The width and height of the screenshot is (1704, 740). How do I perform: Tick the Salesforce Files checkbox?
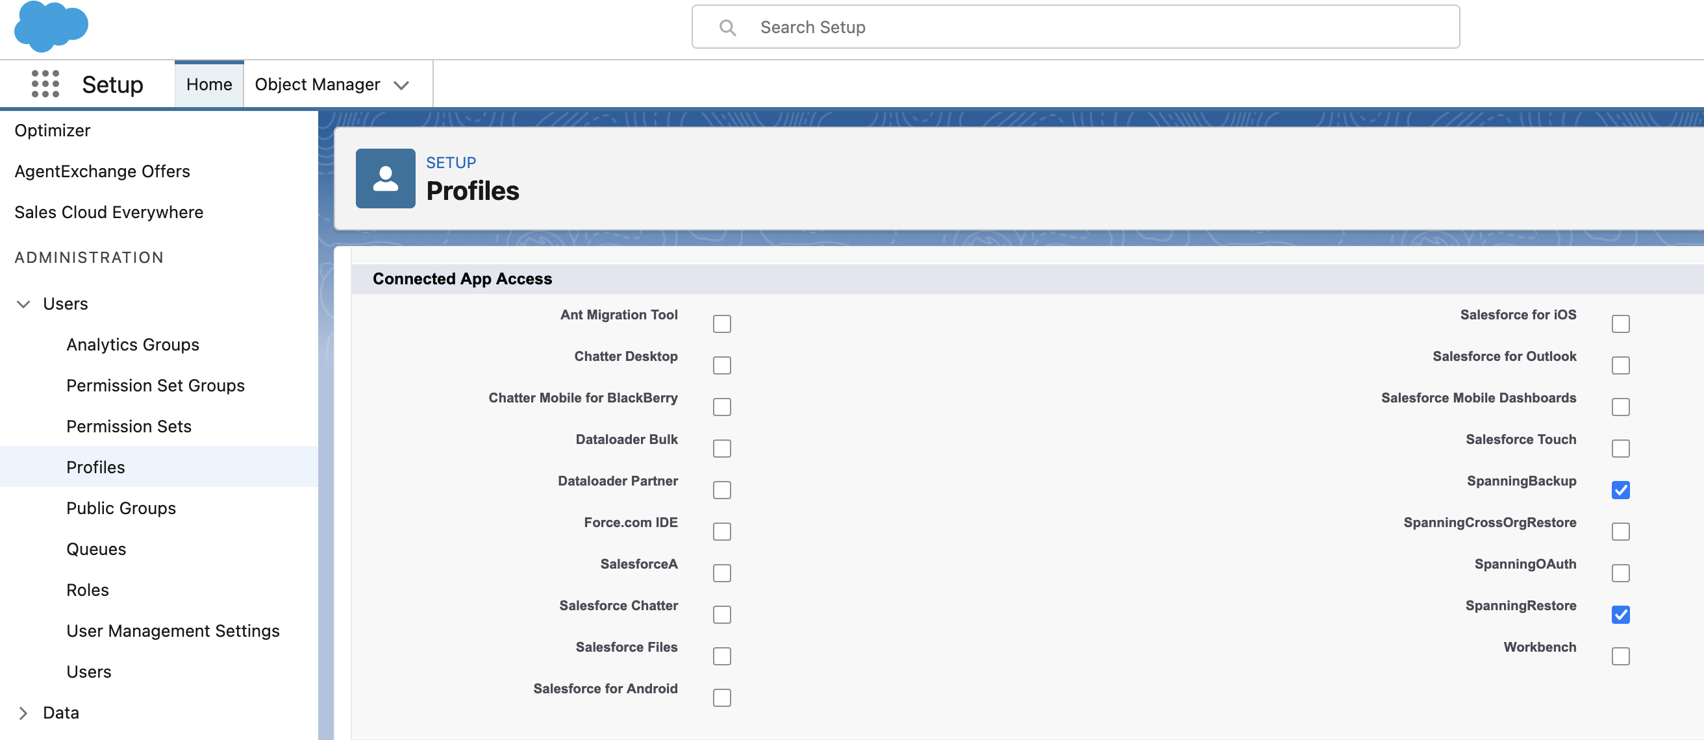(721, 657)
